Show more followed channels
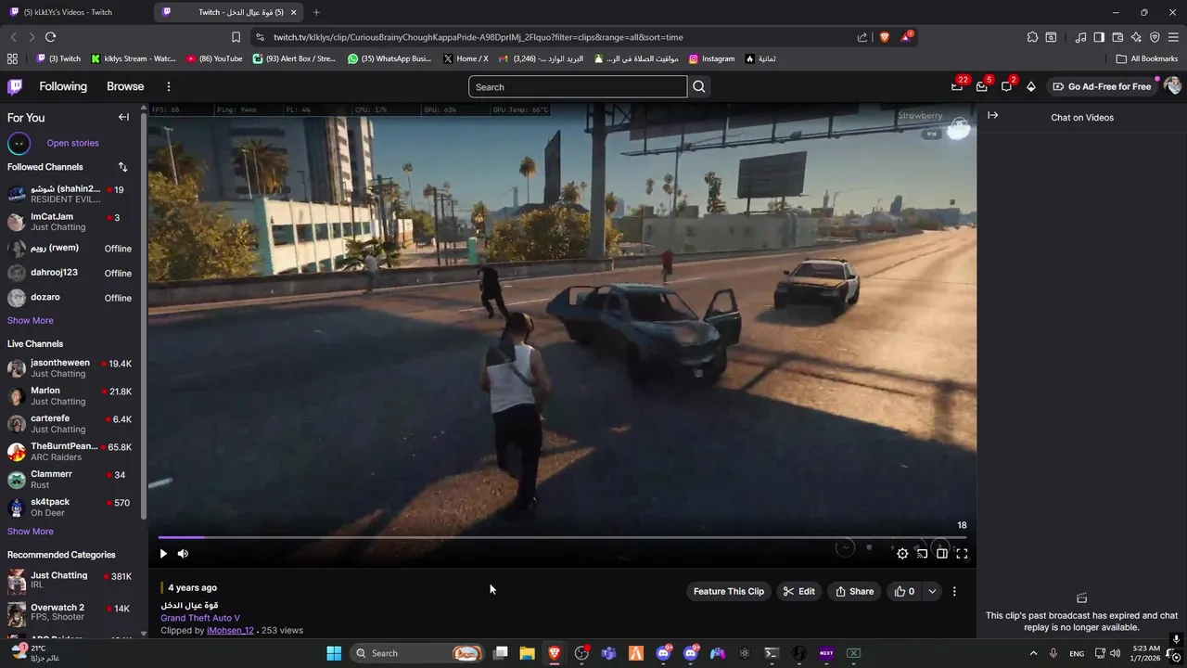Screen dimensions: 1187x668 pos(31,320)
